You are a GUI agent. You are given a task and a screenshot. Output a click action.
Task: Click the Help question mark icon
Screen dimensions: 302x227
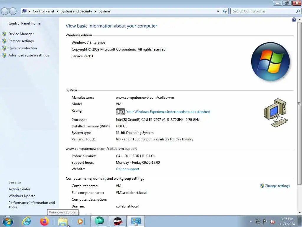click(294, 20)
